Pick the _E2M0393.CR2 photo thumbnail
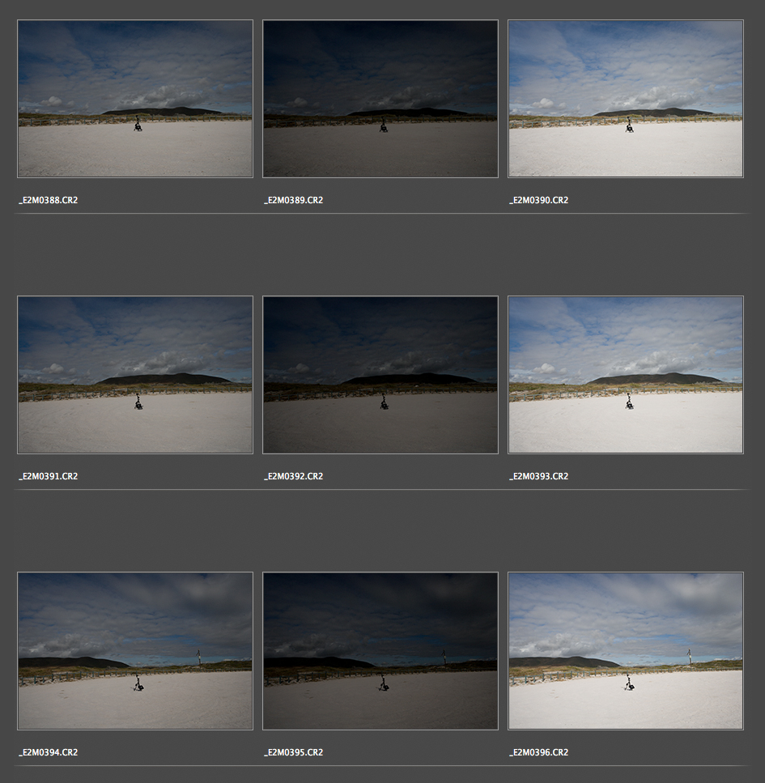The width and height of the screenshot is (765, 783). pos(625,375)
